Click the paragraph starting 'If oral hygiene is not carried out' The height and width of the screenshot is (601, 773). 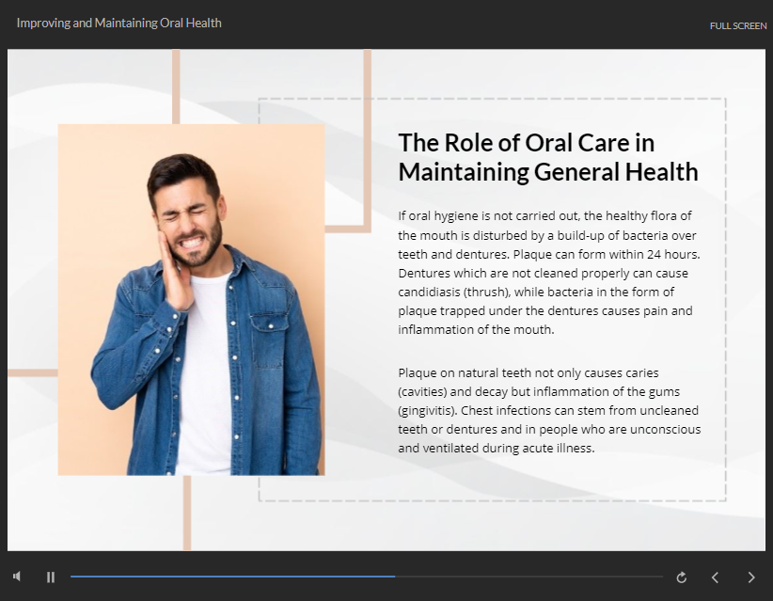pos(548,273)
